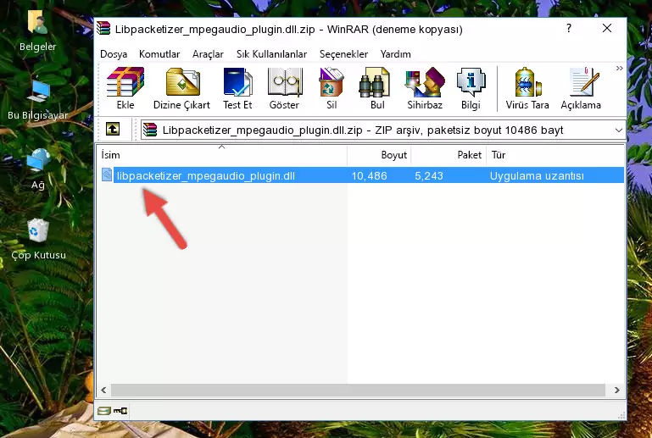This screenshot has height=438, width=652.
Task: Open the Sık Kullanılanlar menu
Action: (x=271, y=54)
